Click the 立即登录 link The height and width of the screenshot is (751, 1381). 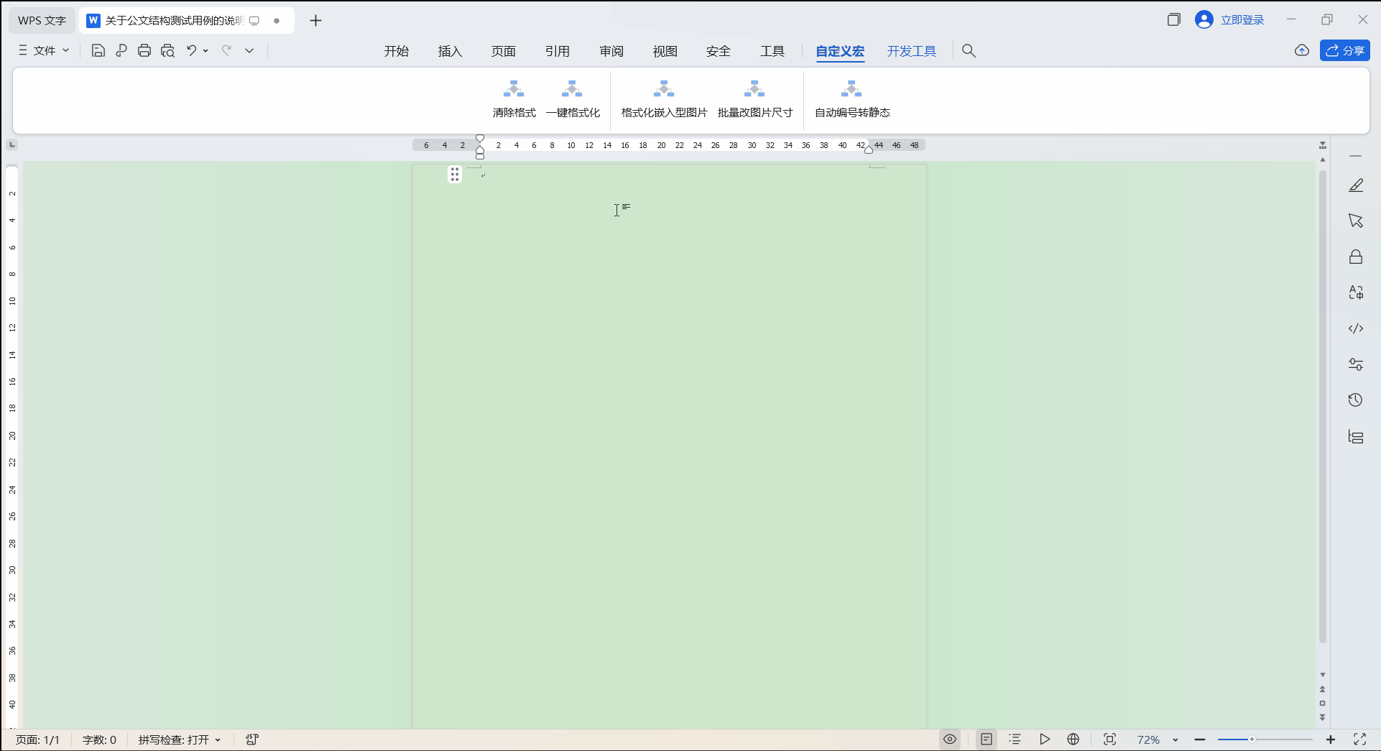1242,20
